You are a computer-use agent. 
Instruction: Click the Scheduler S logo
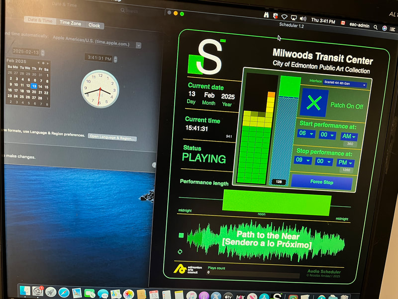tap(206, 57)
